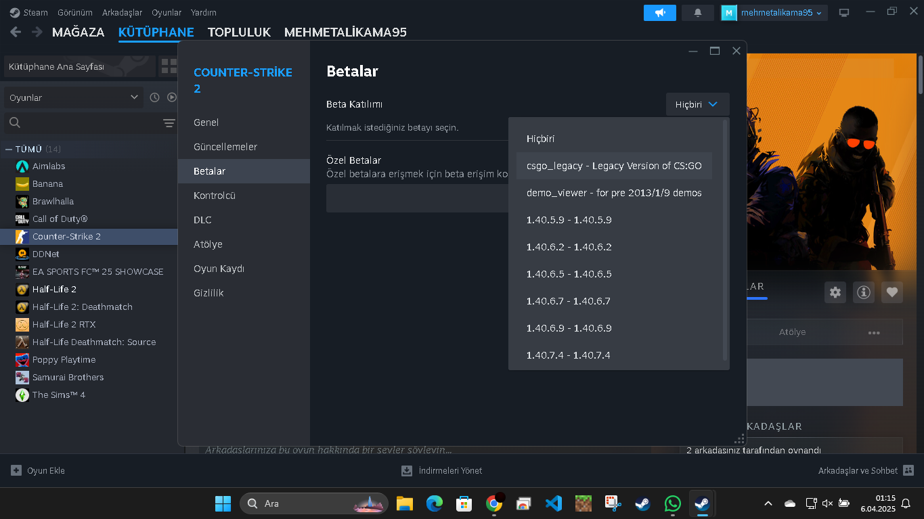The width and height of the screenshot is (924, 519).
Task: Open the Windows Start menu
Action: pyautogui.click(x=223, y=503)
